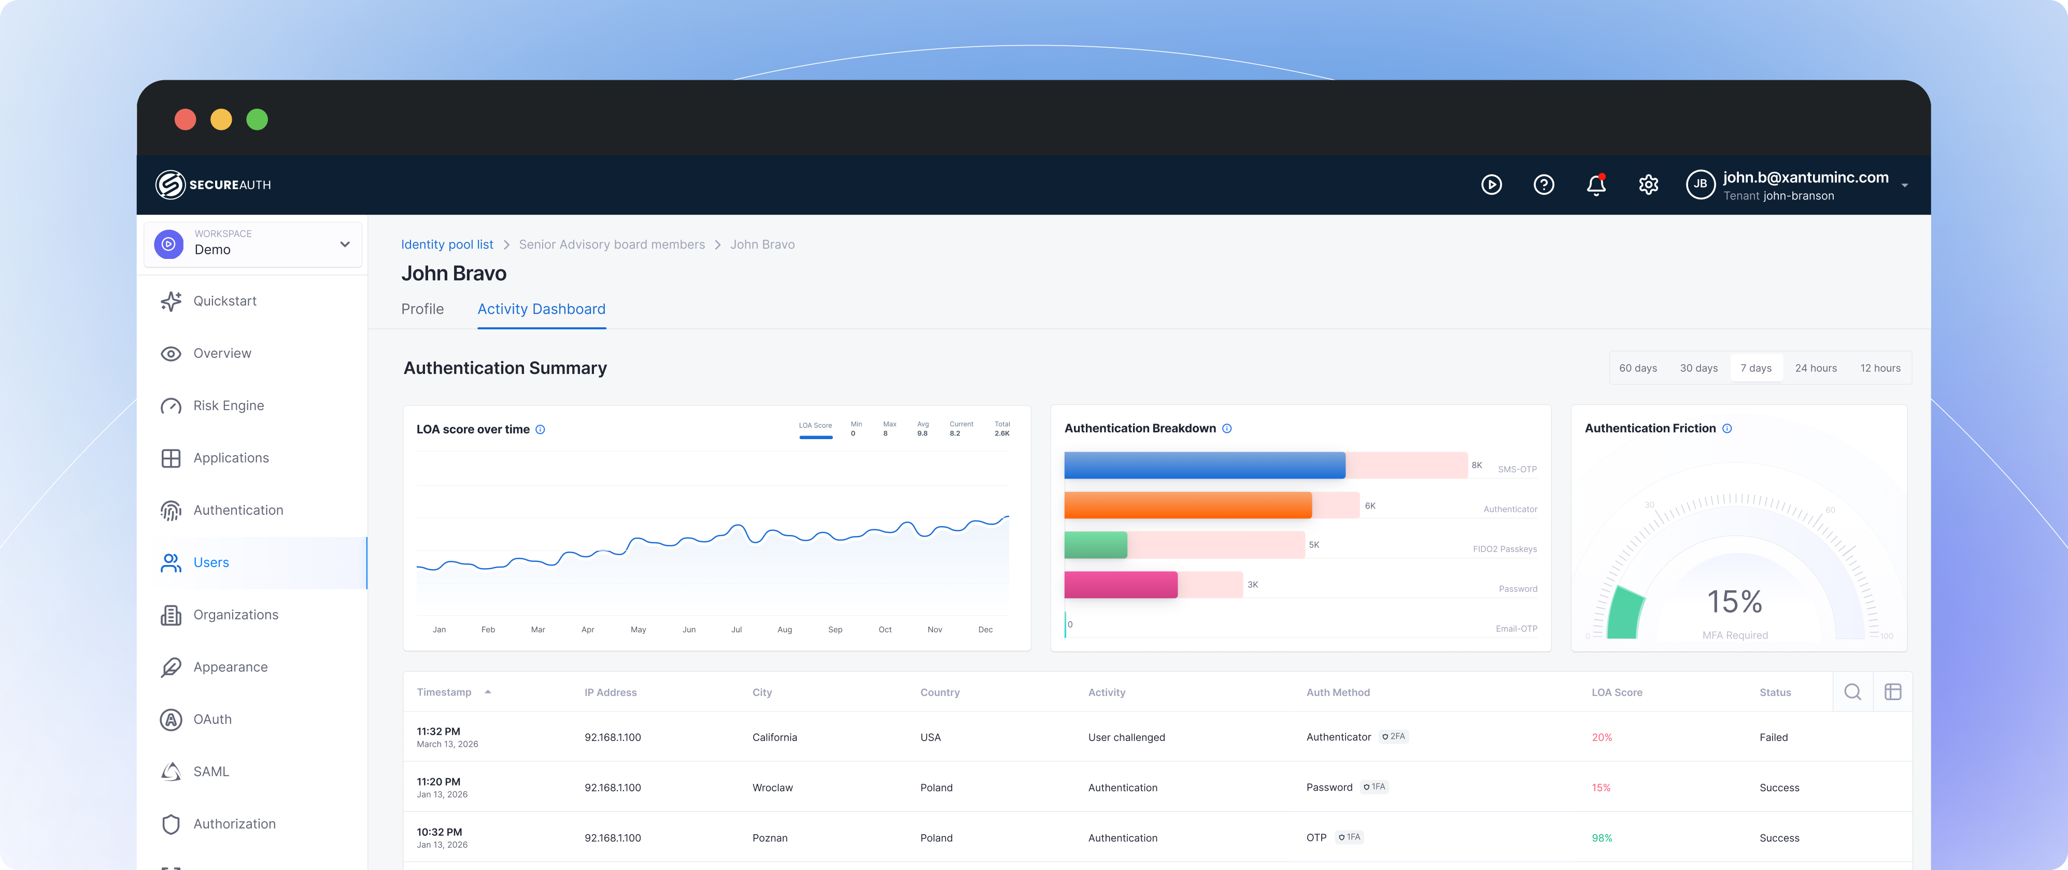Click the LOA score over time info icon
This screenshot has width=2068, height=870.
(x=540, y=430)
